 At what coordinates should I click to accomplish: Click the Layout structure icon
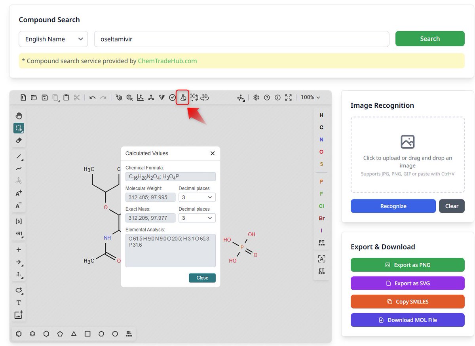click(140, 97)
